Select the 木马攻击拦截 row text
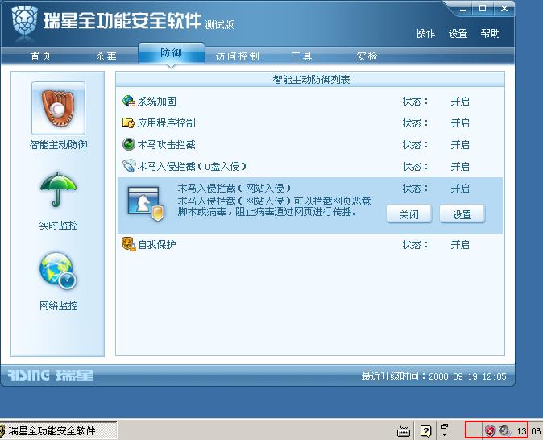543x440 pixels. pos(167,144)
